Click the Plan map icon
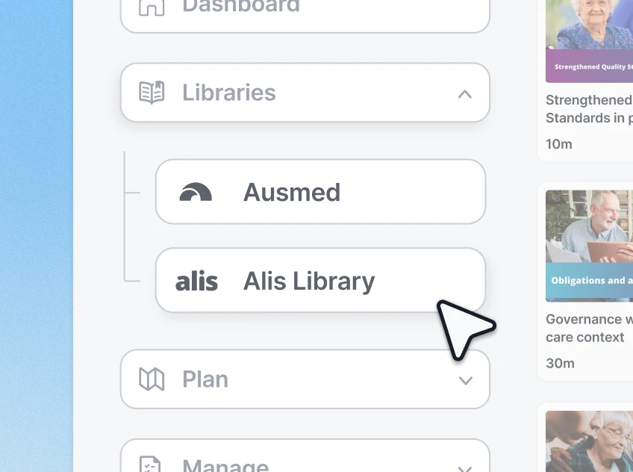 point(152,379)
